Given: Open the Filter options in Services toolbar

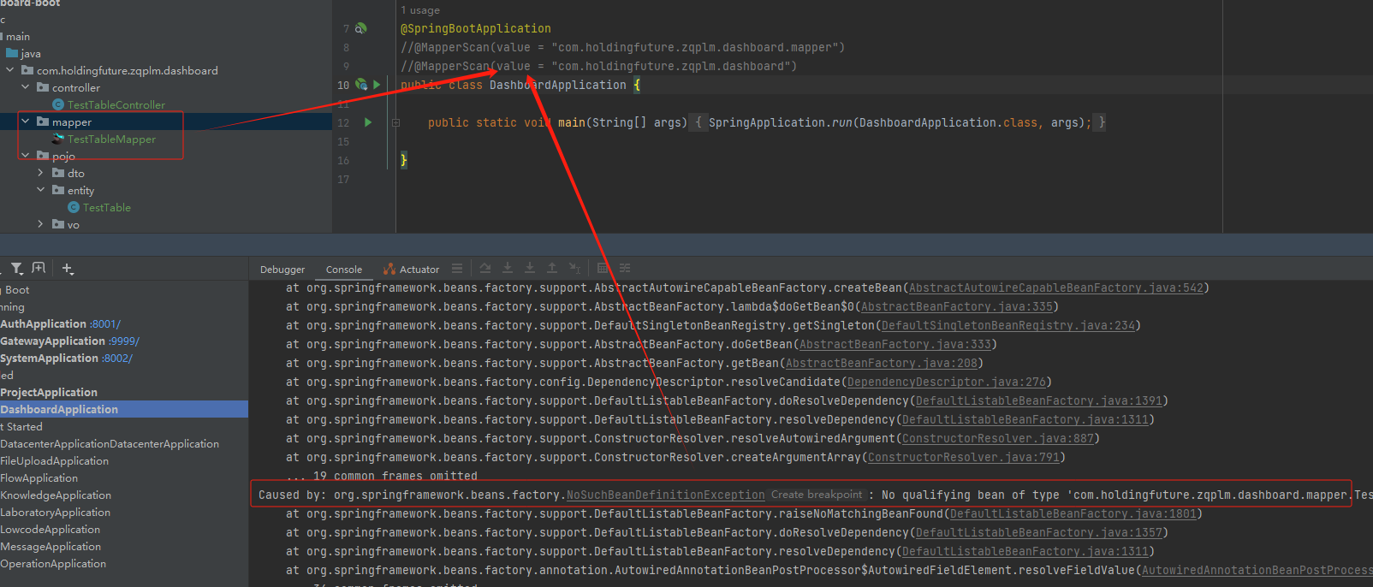Looking at the screenshot, I should (x=17, y=269).
